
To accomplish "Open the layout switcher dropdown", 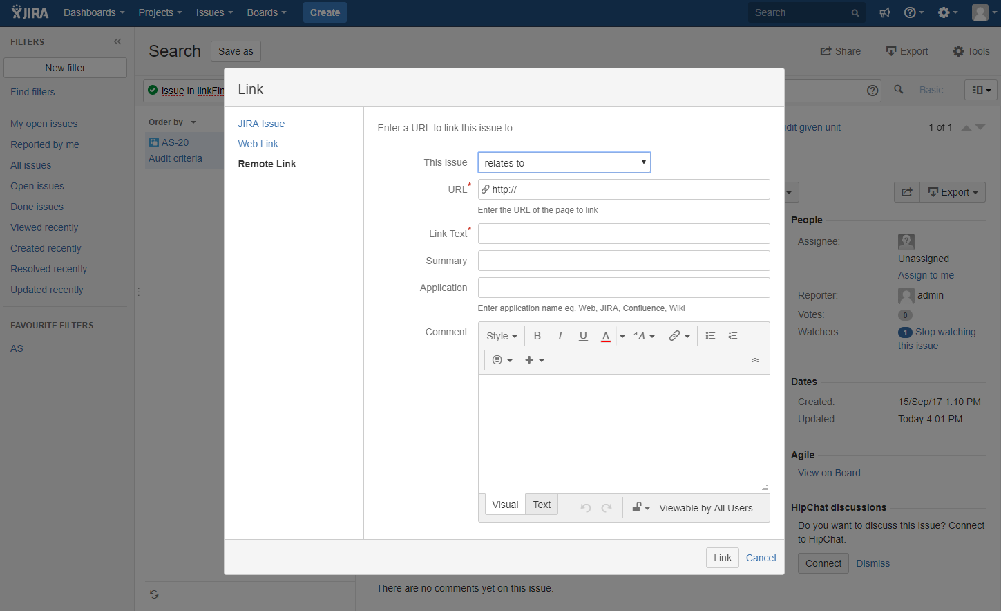I will click(981, 90).
